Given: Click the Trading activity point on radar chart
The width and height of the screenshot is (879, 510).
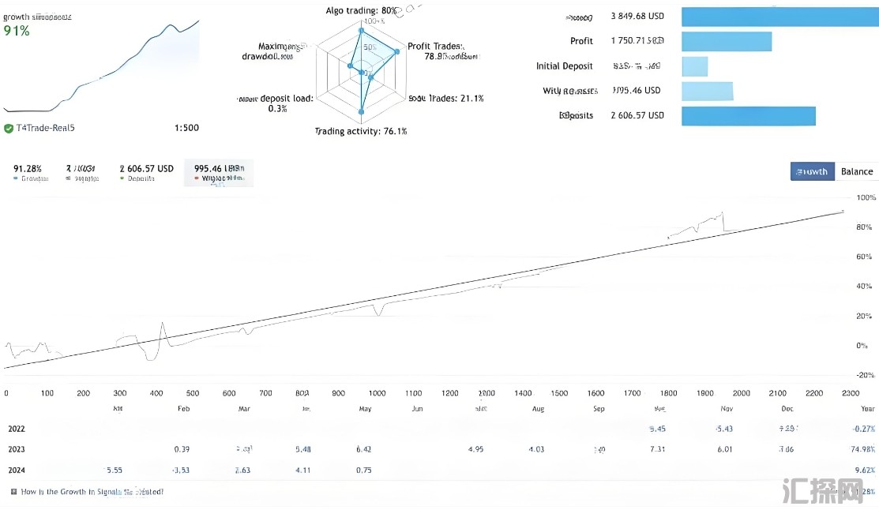Looking at the screenshot, I should click(x=361, y=112).
